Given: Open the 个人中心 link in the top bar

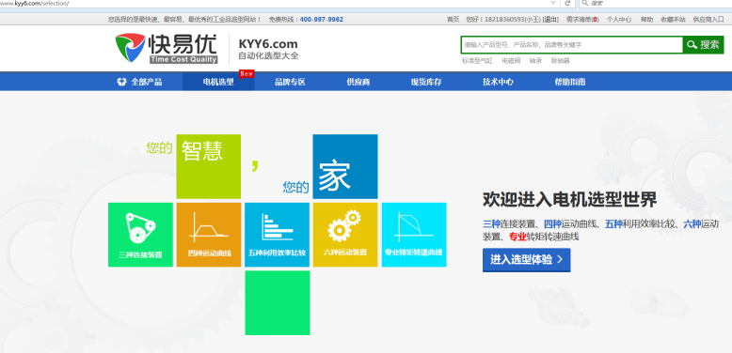Looking at the screenshot, I should (x=618, y=20).
